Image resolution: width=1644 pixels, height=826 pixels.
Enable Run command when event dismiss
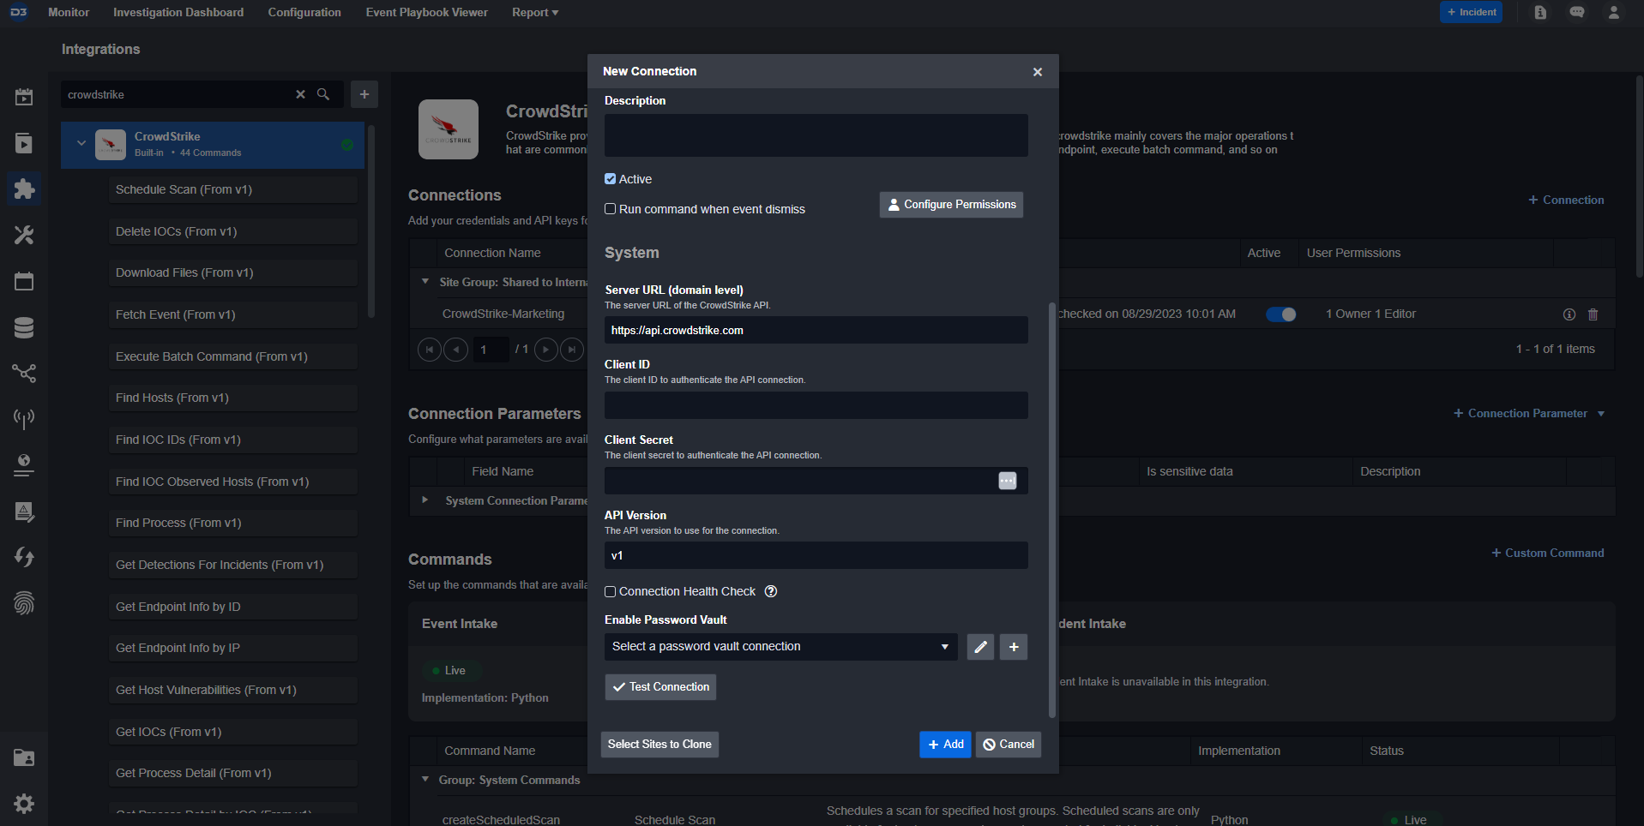point(611,209)
